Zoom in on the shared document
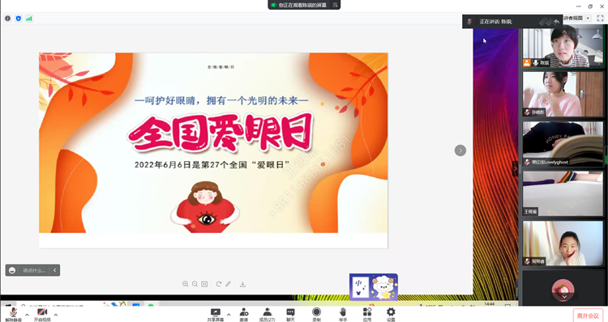608x322 pixels. (186, 284)
